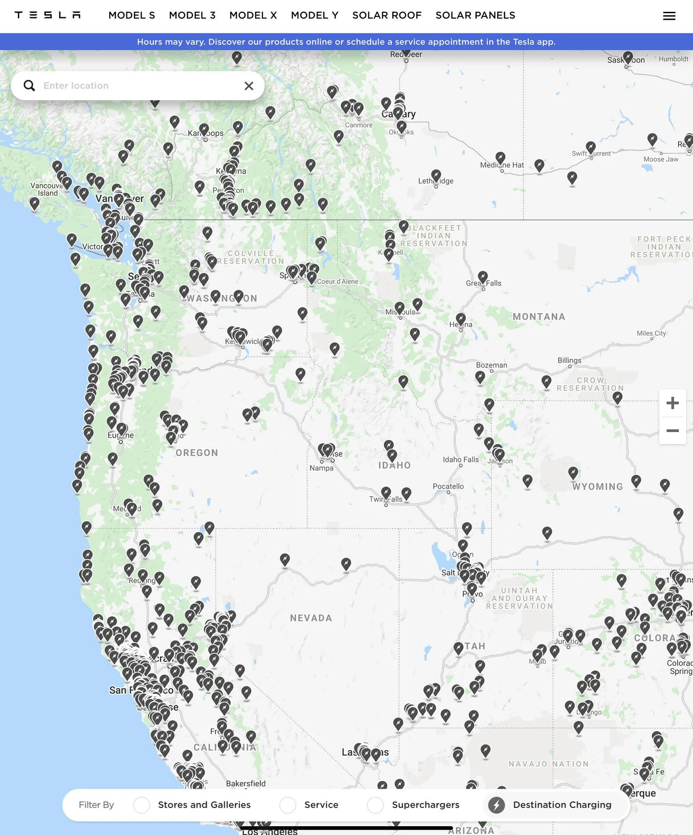
Task: Select the charger pin at Medford
Action: (131, 509)
